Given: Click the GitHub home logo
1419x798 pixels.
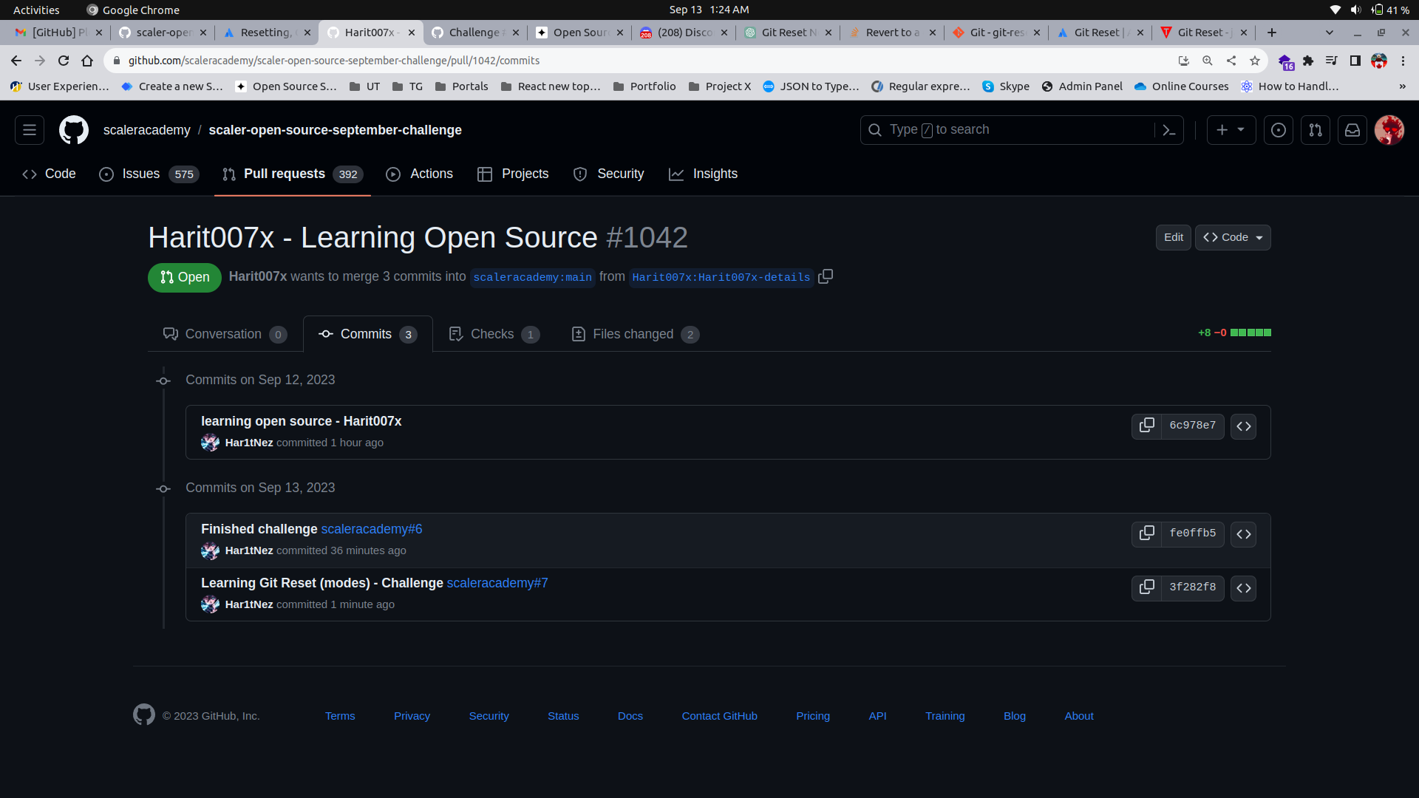Looking at the screenshot, I should [73, 129].
